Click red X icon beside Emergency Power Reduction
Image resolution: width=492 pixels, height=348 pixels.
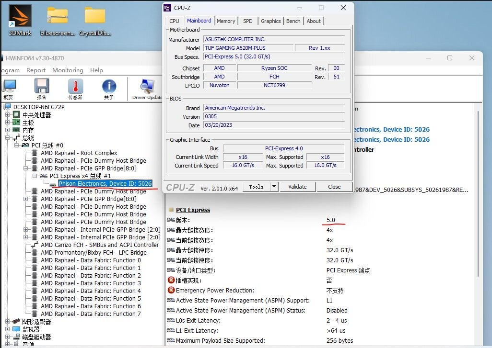click(171, 290)
